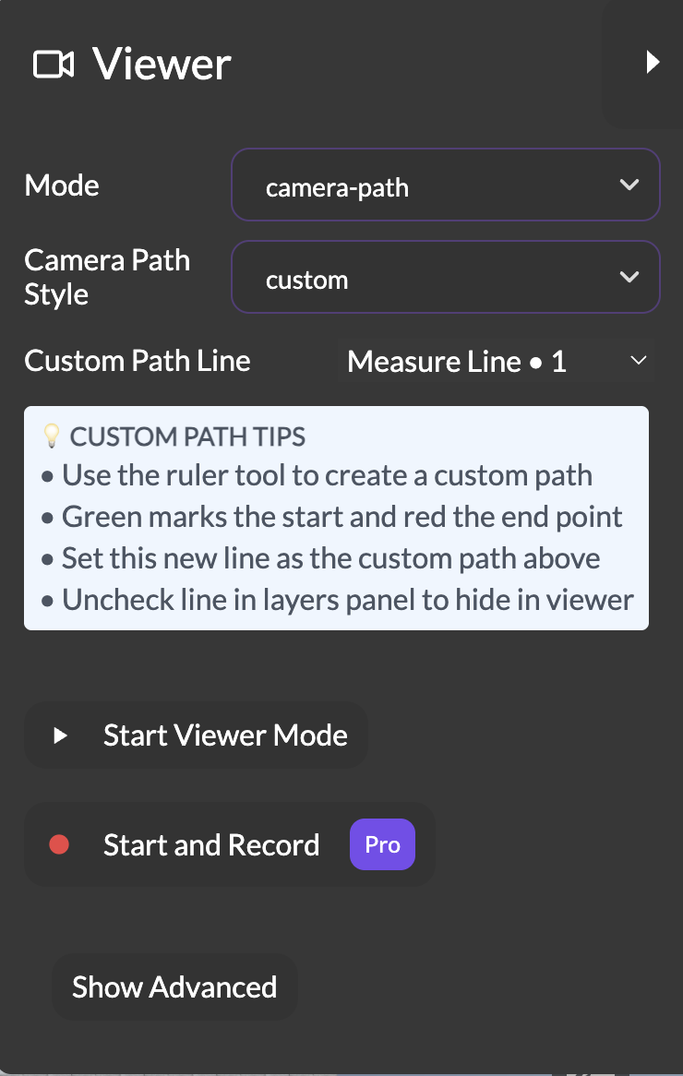
Task: Select the camera-path value in Mode
Action: (337, 186)
